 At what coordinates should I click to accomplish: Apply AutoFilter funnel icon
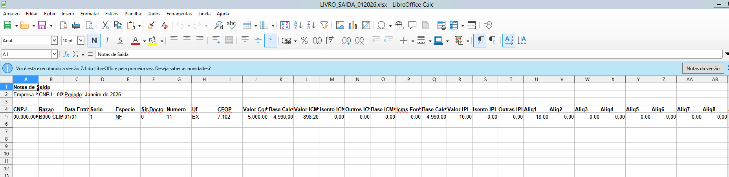click(x=324, y=25)
